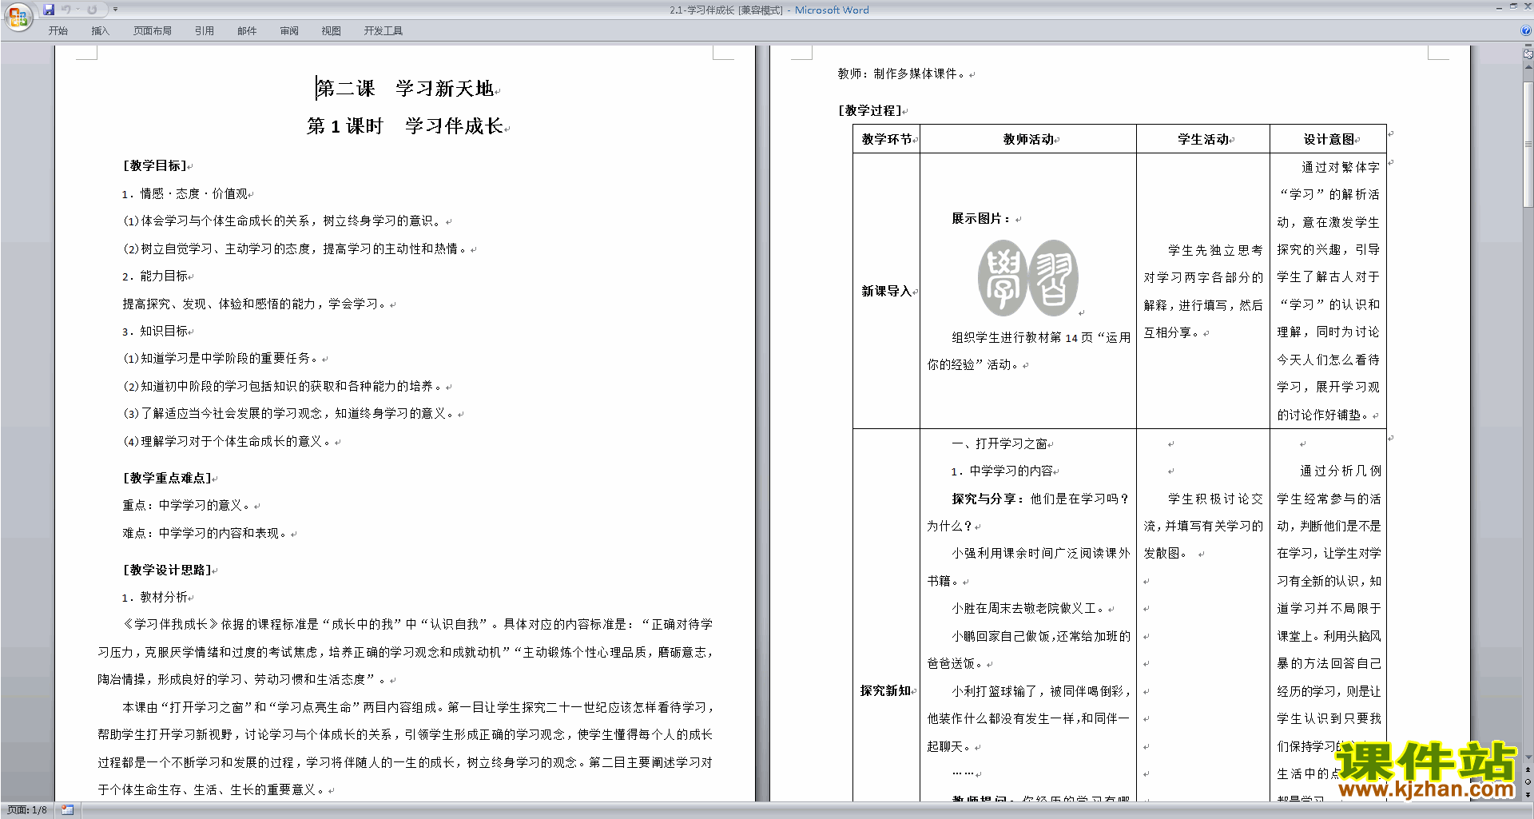
Task: Click the text 探究与分享：他们是在学习吗？
Action: pyautogui.click(x=1040, y=499)
